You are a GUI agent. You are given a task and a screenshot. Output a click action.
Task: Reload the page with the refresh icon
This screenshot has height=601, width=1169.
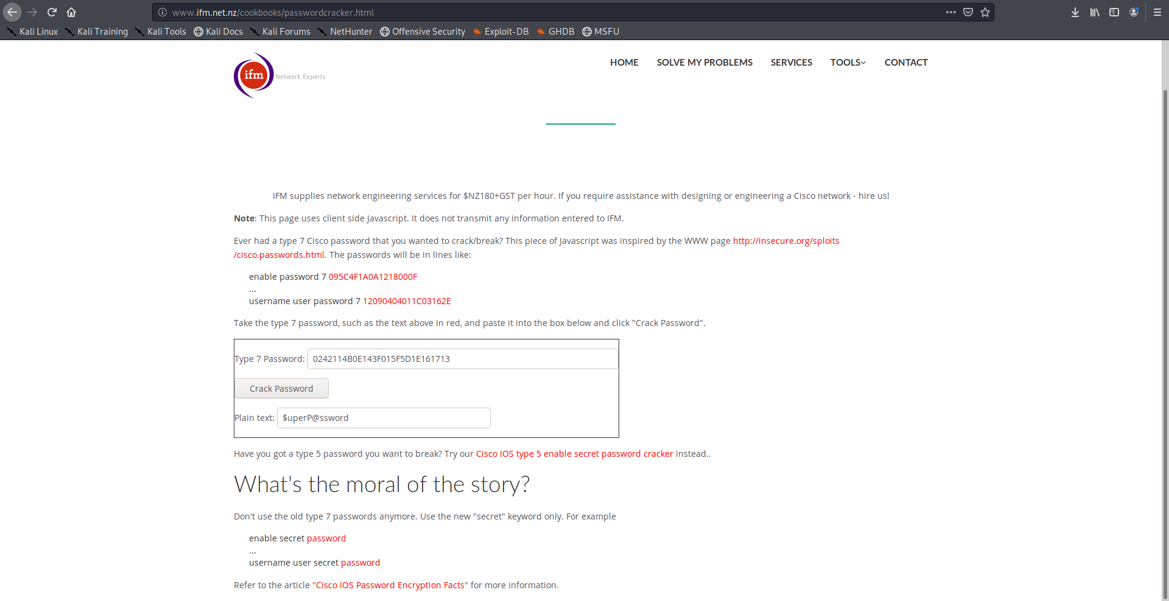click(52, 12)
